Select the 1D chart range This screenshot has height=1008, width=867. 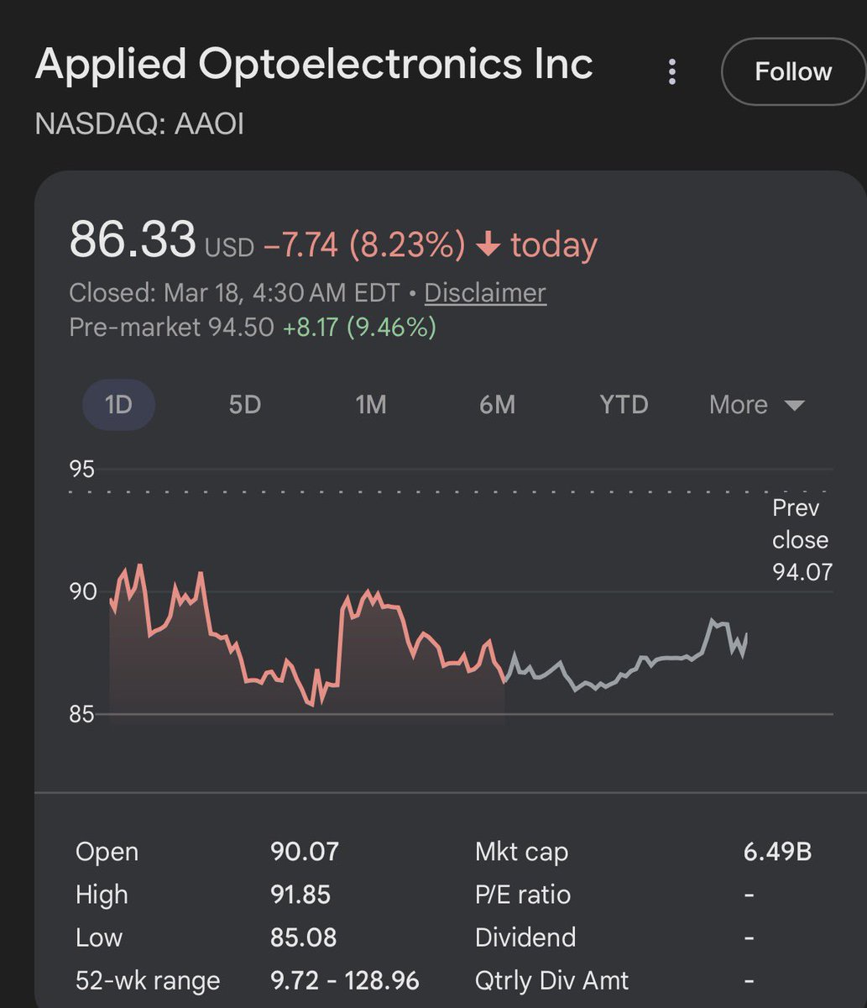[118, 405]
